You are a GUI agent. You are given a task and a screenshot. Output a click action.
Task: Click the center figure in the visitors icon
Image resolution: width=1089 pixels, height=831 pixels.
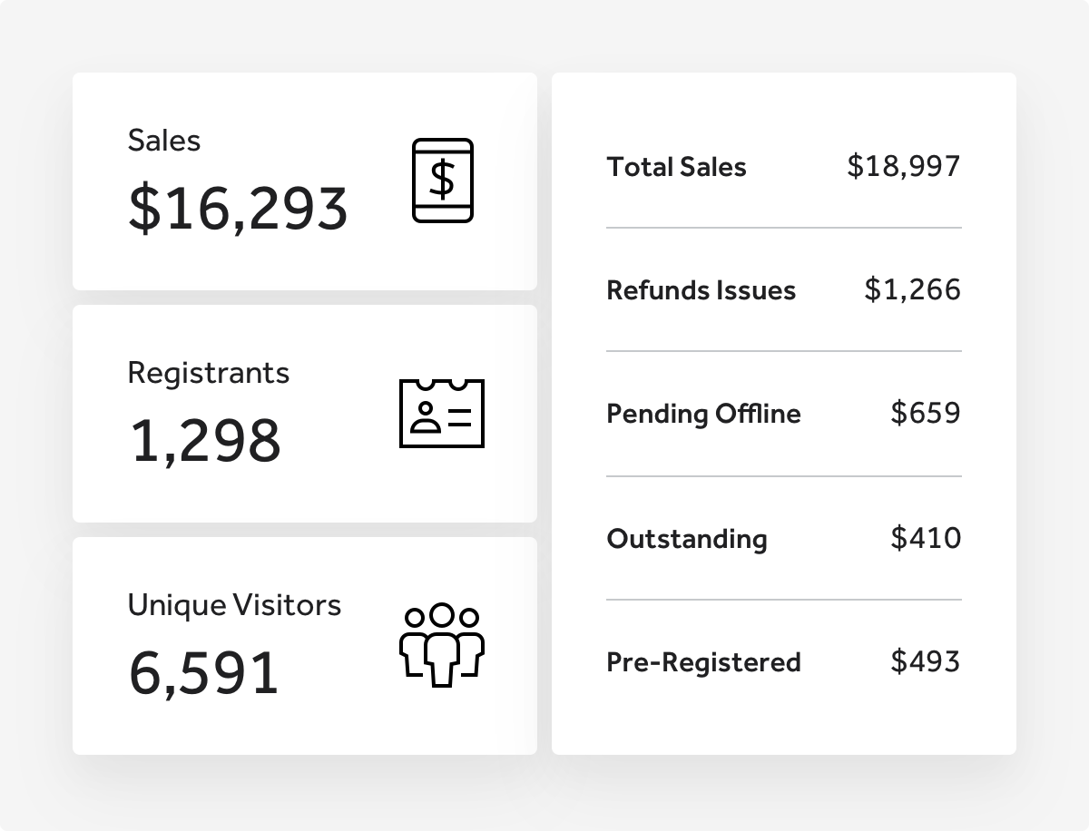click(442, 646)
